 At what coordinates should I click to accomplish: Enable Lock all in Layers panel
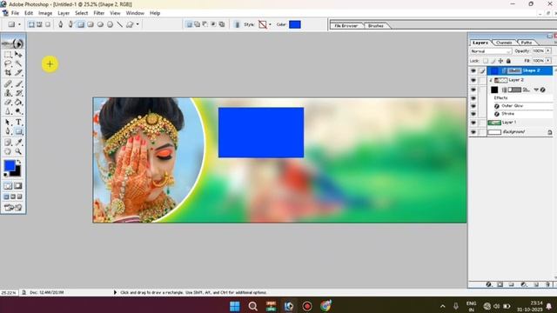click(x=508, y=61)
